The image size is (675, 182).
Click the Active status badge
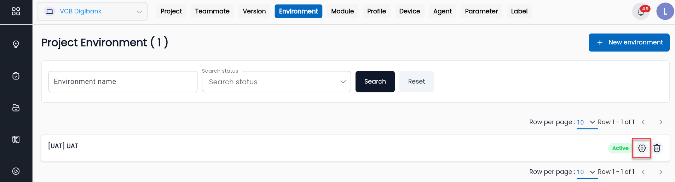(620, 148)
